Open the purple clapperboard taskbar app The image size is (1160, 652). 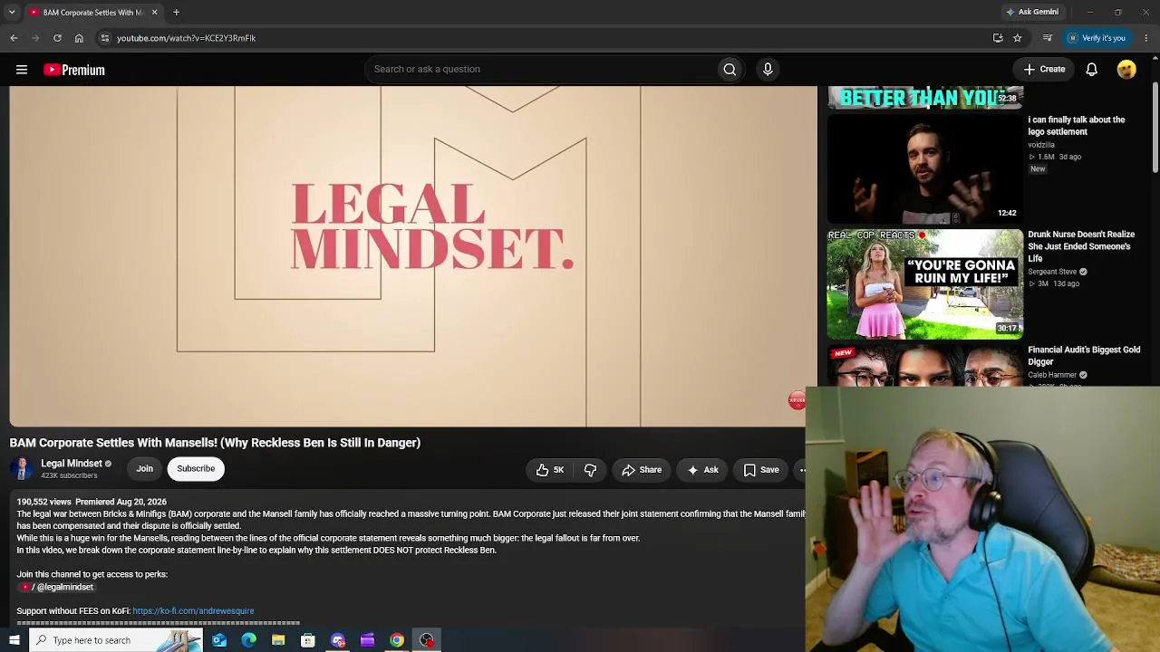(367, 640)
